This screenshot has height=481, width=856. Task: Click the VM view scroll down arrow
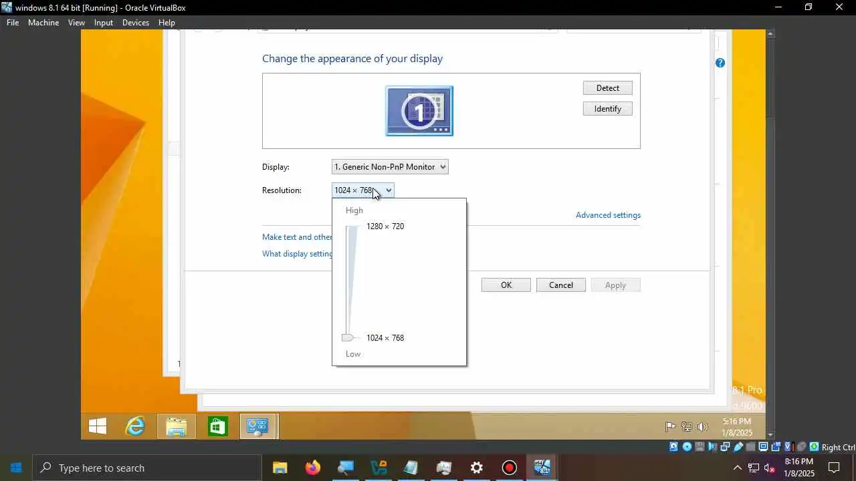pos(770,435)
